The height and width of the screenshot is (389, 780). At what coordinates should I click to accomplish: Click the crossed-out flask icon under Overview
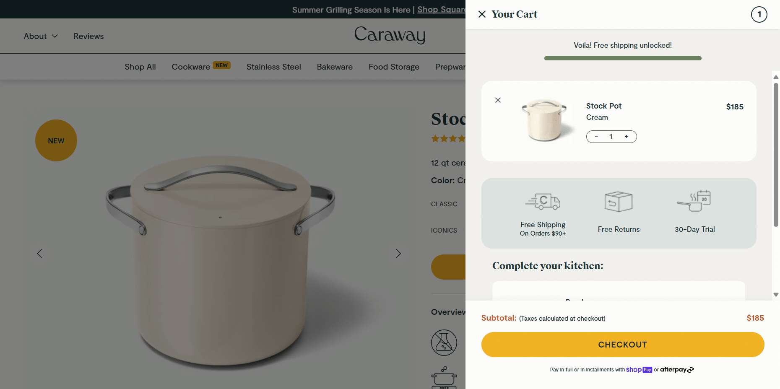(x=444, y=342)
